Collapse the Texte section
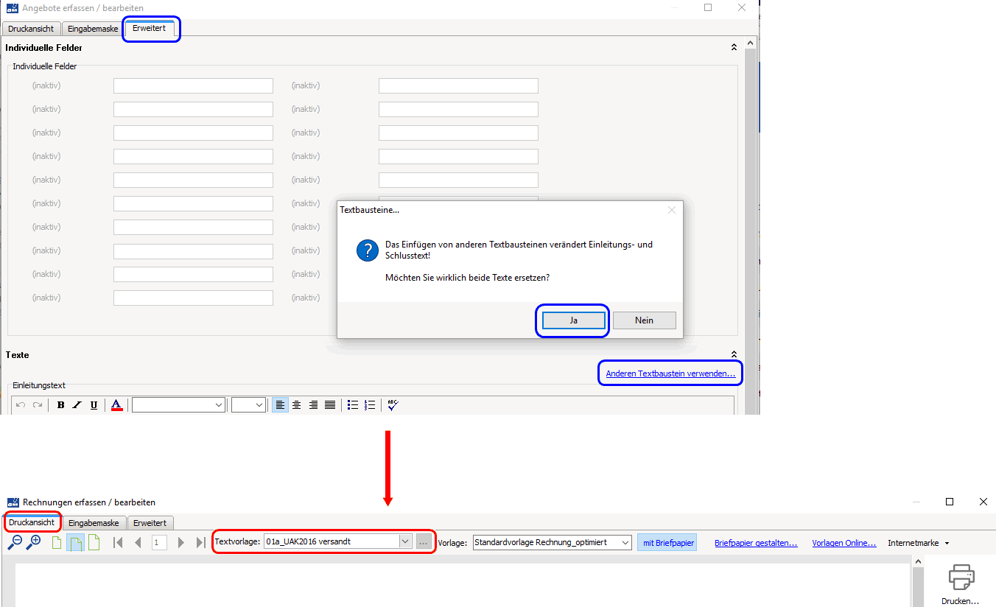Image resolution: width=996 pixels, height=607 pixels. [734, 354]
